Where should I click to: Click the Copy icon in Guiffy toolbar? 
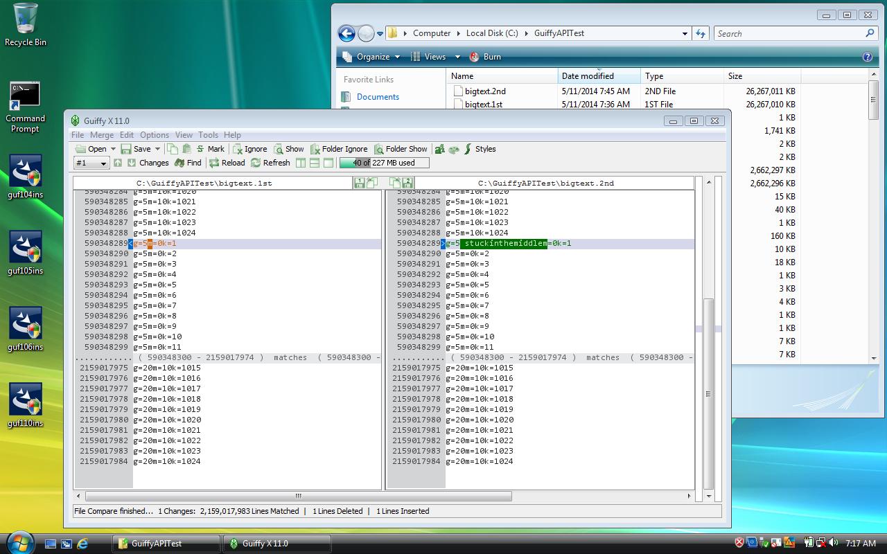click(173, 149)
